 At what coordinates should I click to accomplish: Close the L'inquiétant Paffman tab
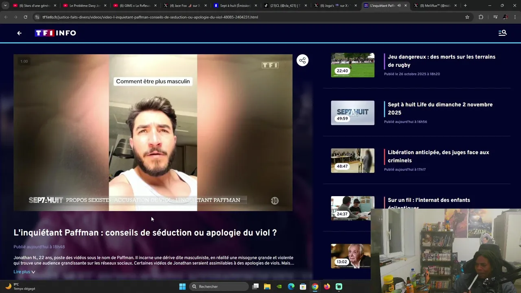tap(405, 6)
